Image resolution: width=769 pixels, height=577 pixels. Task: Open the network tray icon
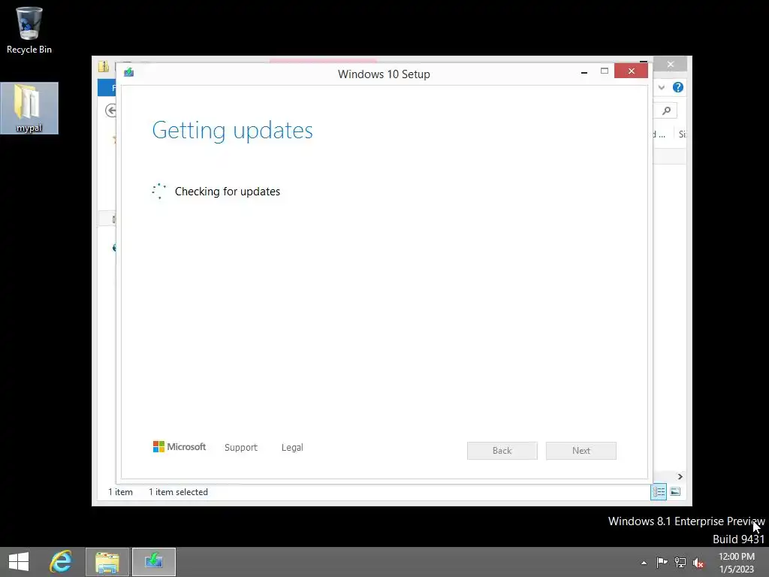pyautogui.click(x=680, y=562)
